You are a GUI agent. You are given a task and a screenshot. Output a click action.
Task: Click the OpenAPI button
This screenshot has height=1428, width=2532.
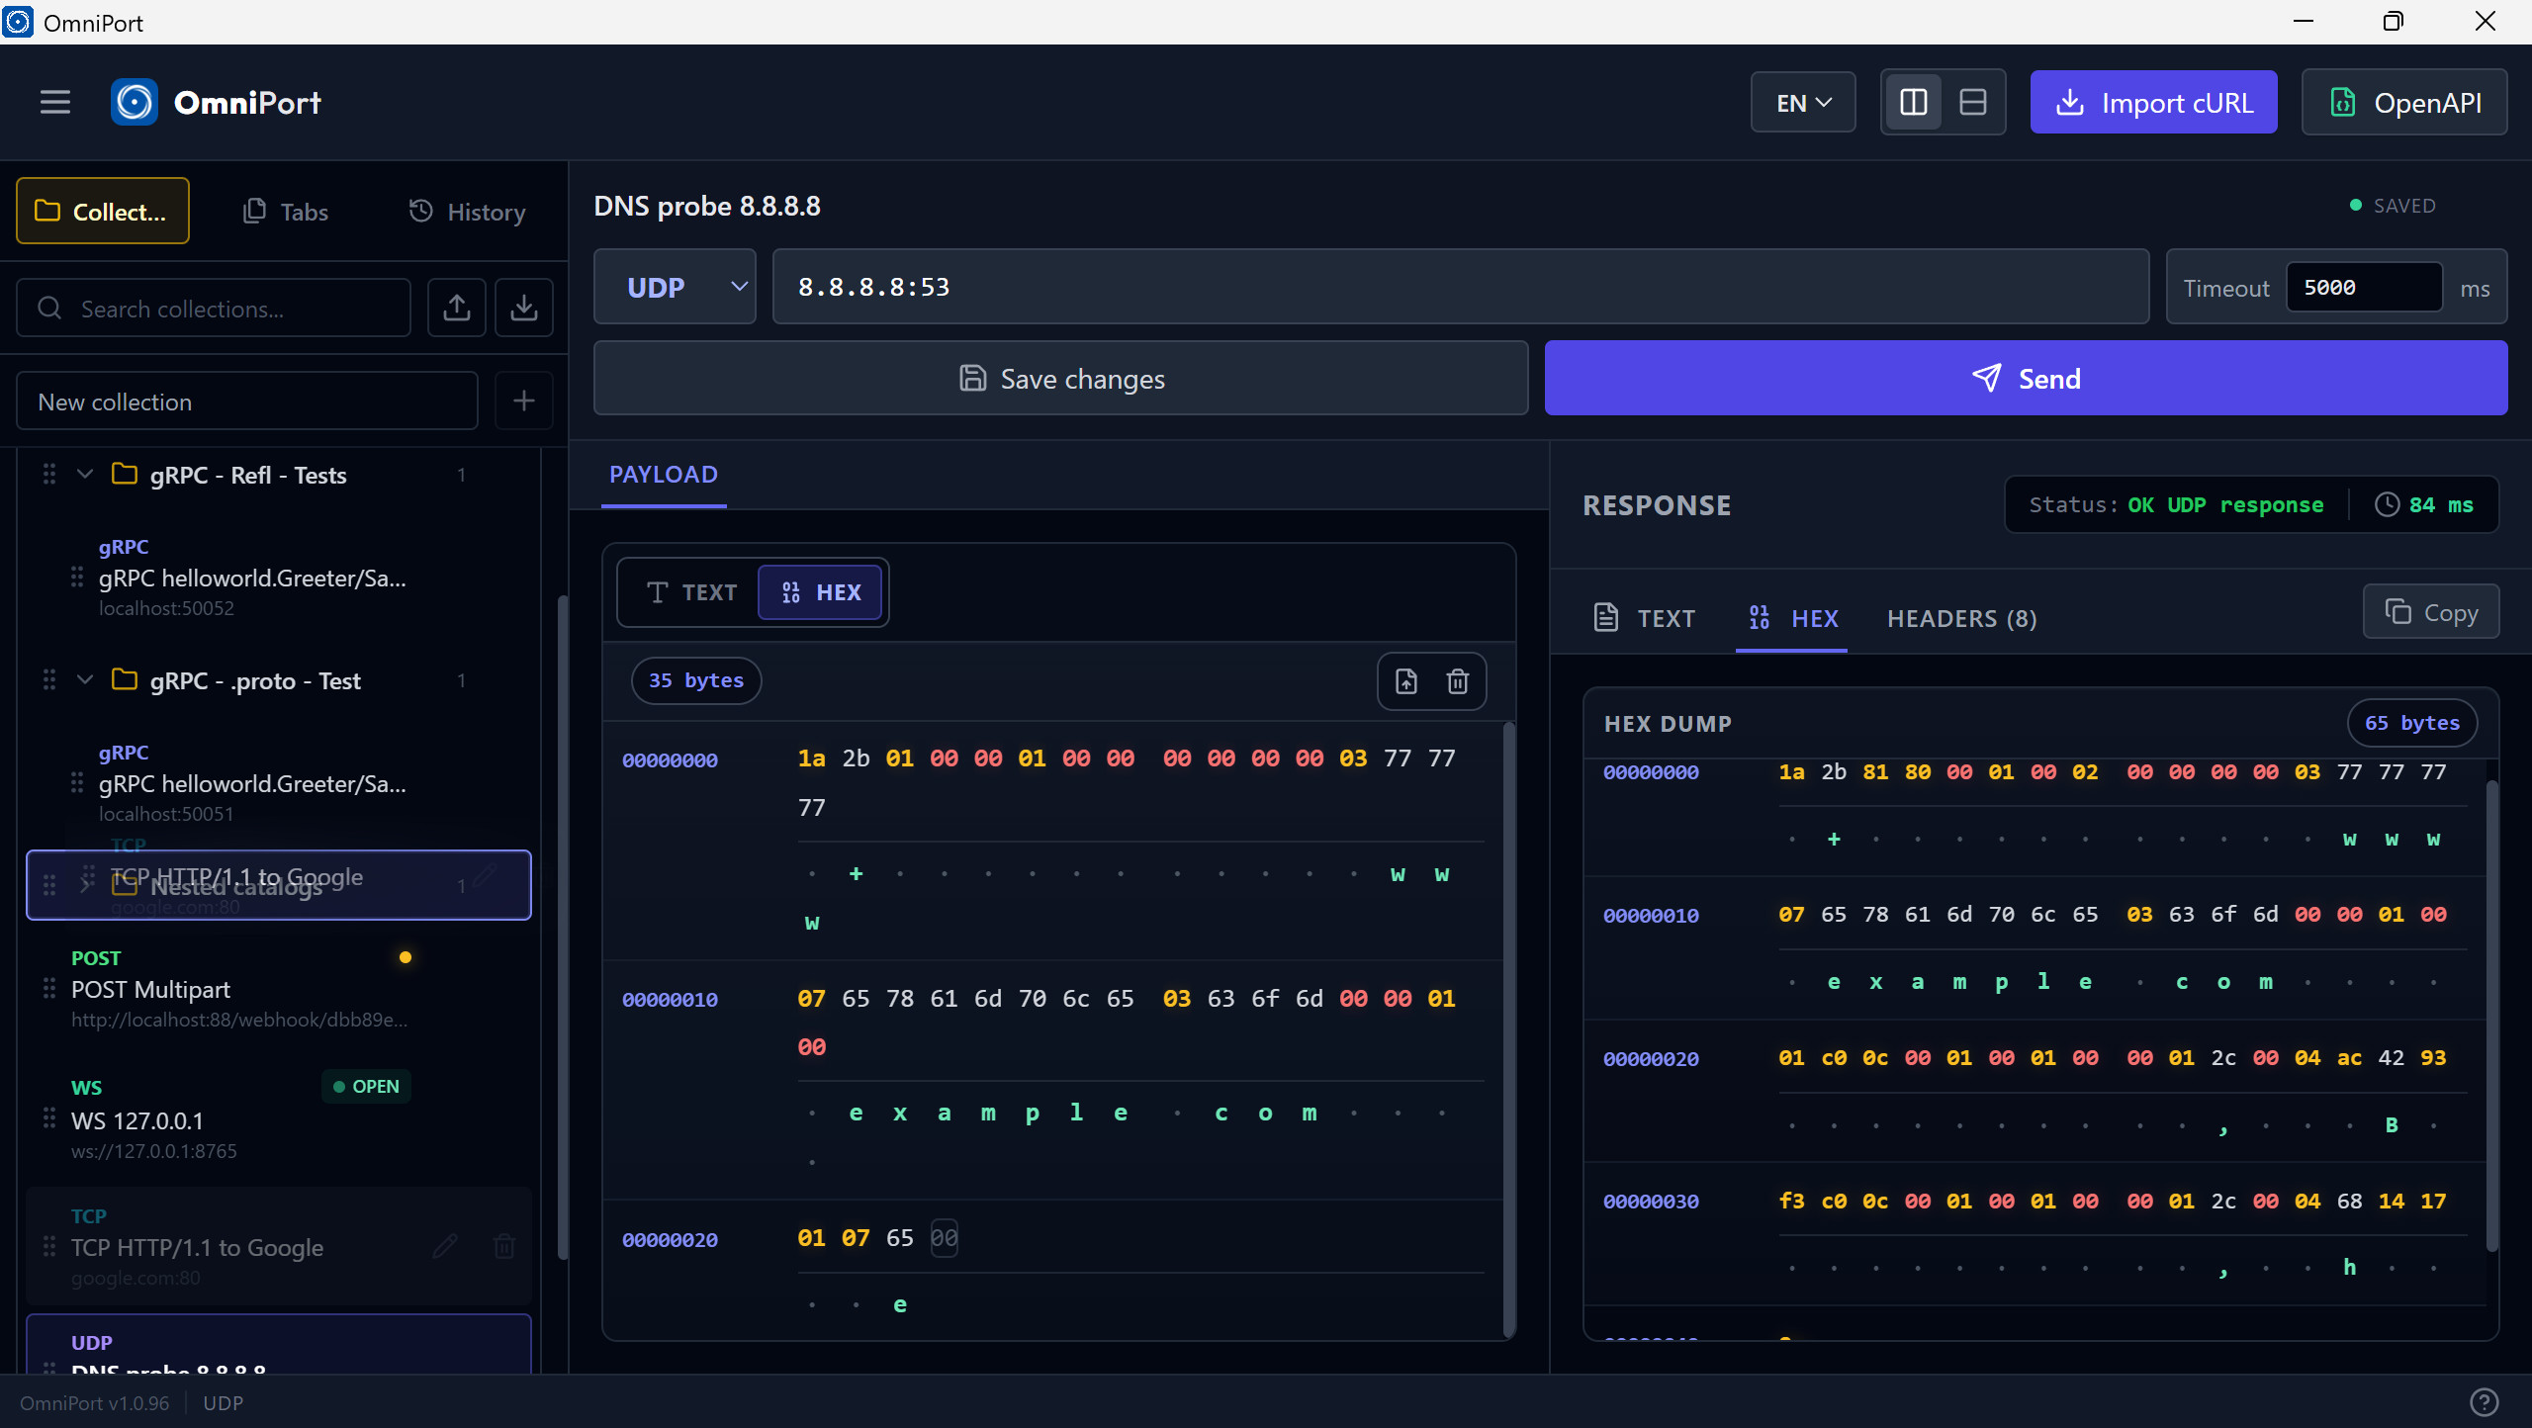point(2403,102)
